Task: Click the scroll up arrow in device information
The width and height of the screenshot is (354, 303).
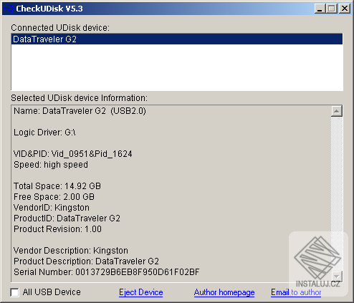Action: tap(337, 111)
